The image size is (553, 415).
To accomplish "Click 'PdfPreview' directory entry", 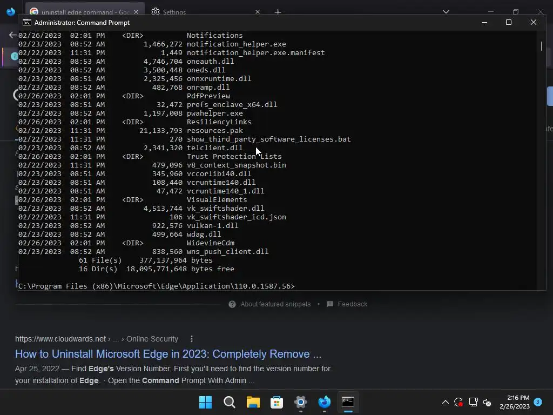I will click(208, 96).
